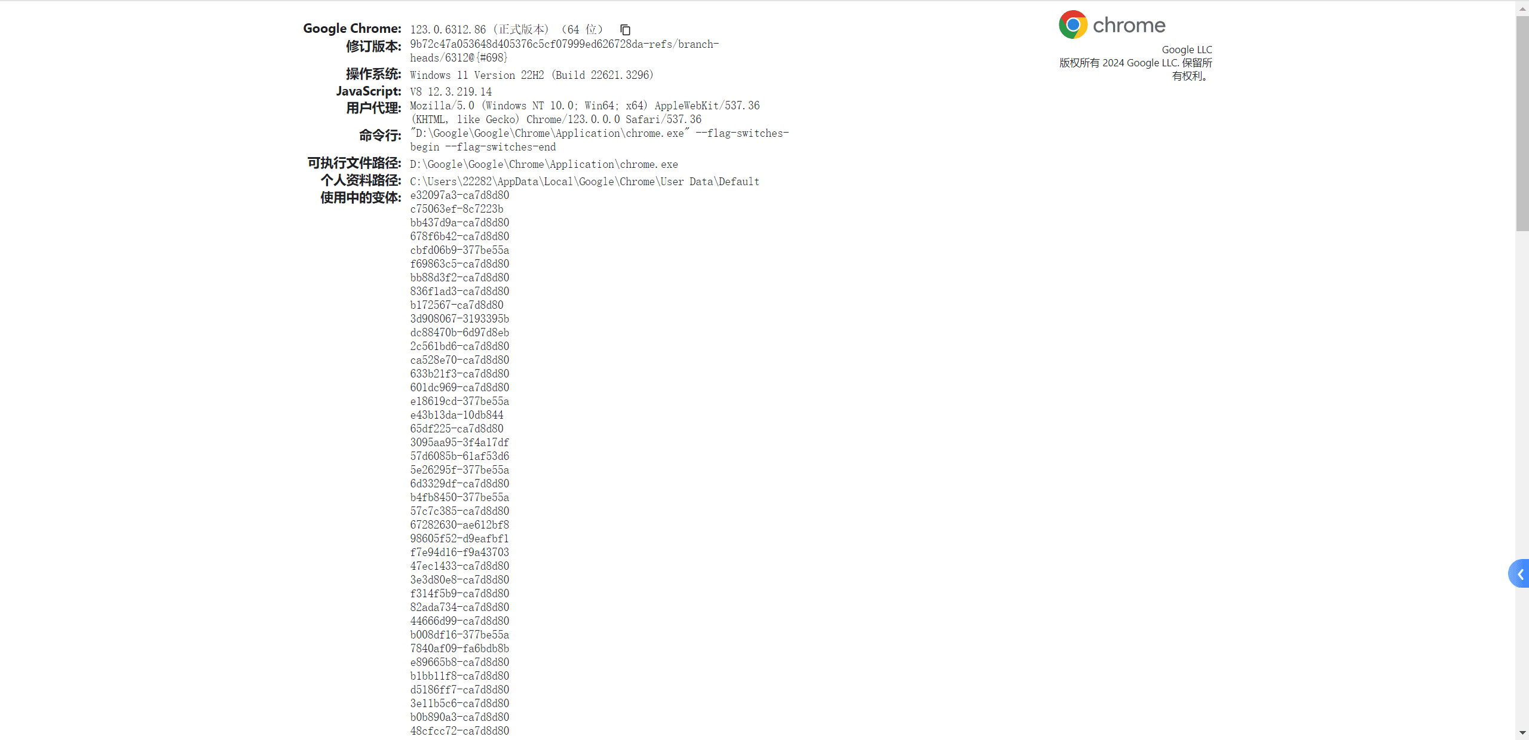Click variation 44666d99-ca7d8d80
This screenshot has width=1529, height=740.
(x=459, y=621)
